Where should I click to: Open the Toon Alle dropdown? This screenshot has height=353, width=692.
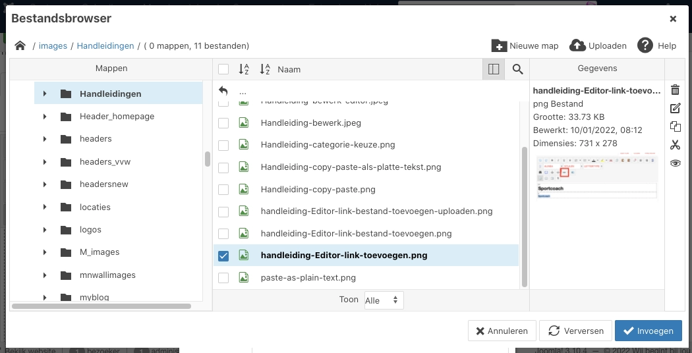coord(384,300)
